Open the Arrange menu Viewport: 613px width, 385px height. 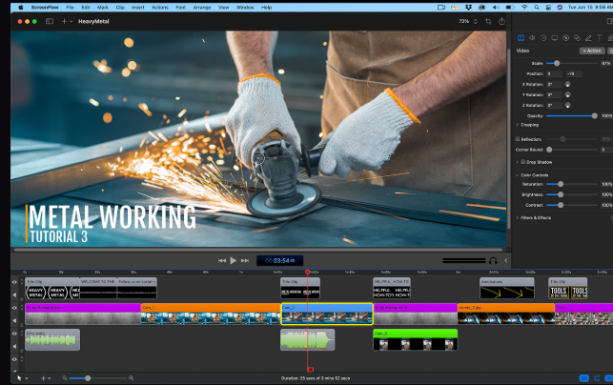200,7
